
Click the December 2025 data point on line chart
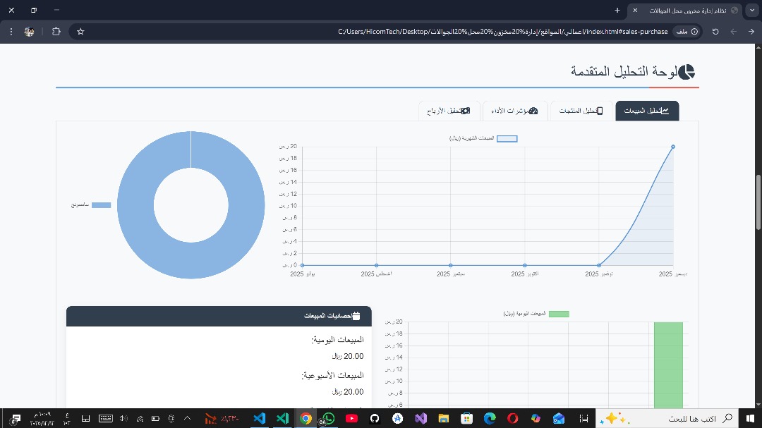pos(673,146)
